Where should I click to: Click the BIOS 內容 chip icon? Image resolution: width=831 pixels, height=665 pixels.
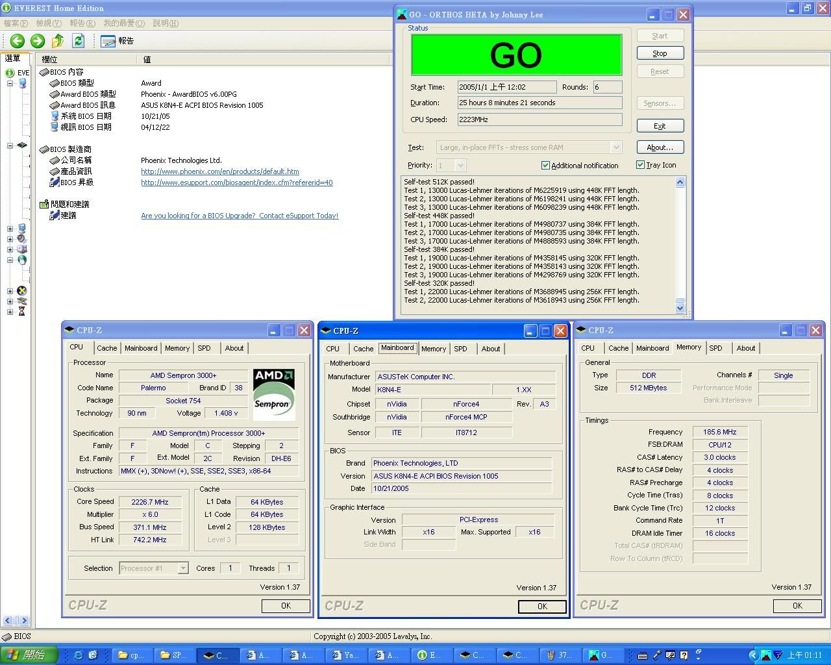pyautogui.click(x=45, y=72)
